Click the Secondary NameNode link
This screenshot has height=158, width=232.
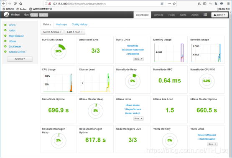point(133,50)
